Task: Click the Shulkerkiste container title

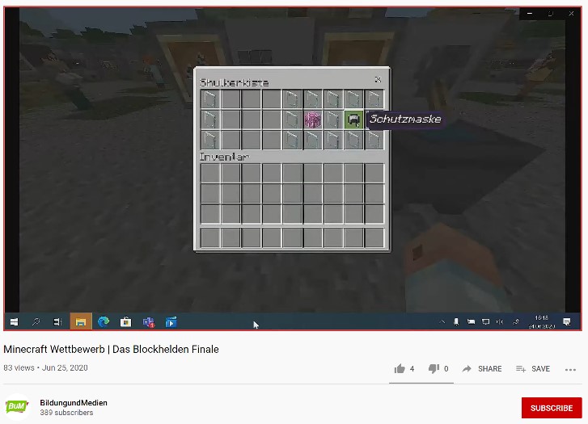Action: (x=235, y=82)
